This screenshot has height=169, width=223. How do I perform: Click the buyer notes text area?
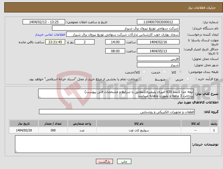pyautogui.click(x=103, y=144)
